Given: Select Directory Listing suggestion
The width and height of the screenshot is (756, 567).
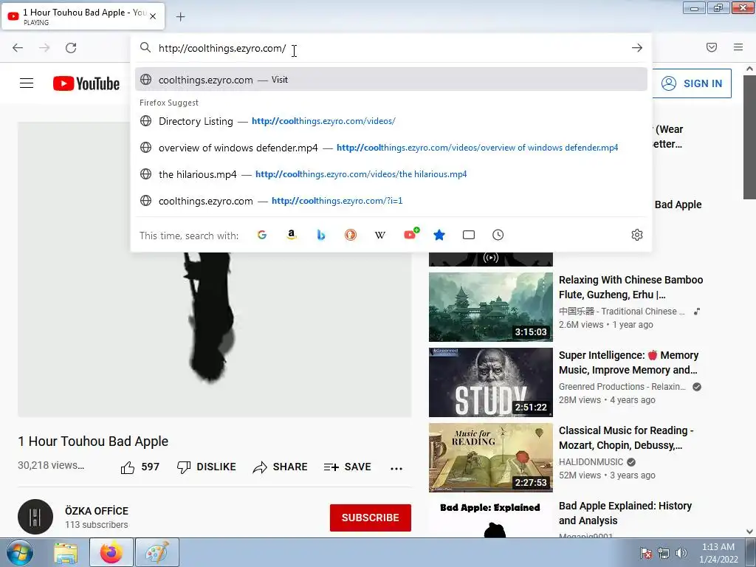Looking at the screenshot, I should click(391, 121).
